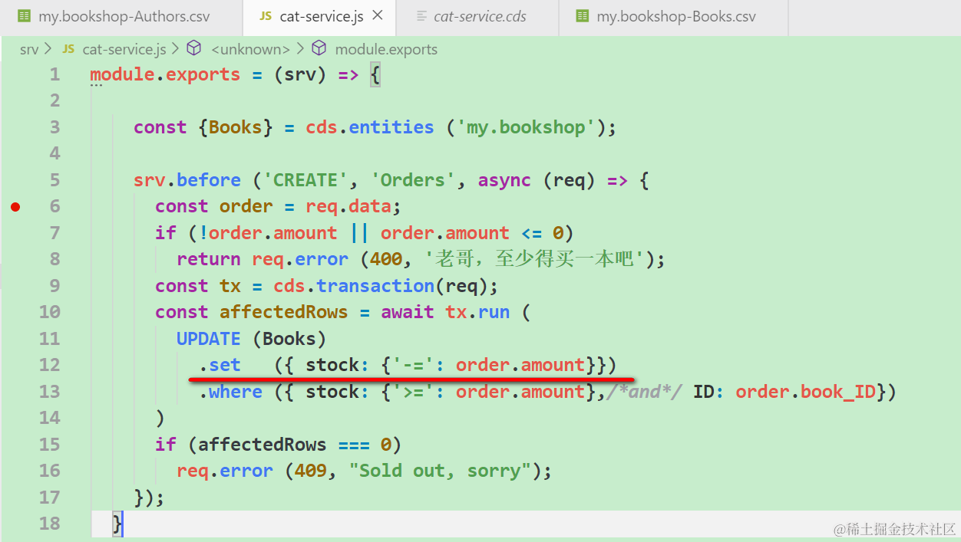The width and height of the screenshot is (961, 542).
Task: Click '.set' on line 12
Action: click(x=220, y=365)
